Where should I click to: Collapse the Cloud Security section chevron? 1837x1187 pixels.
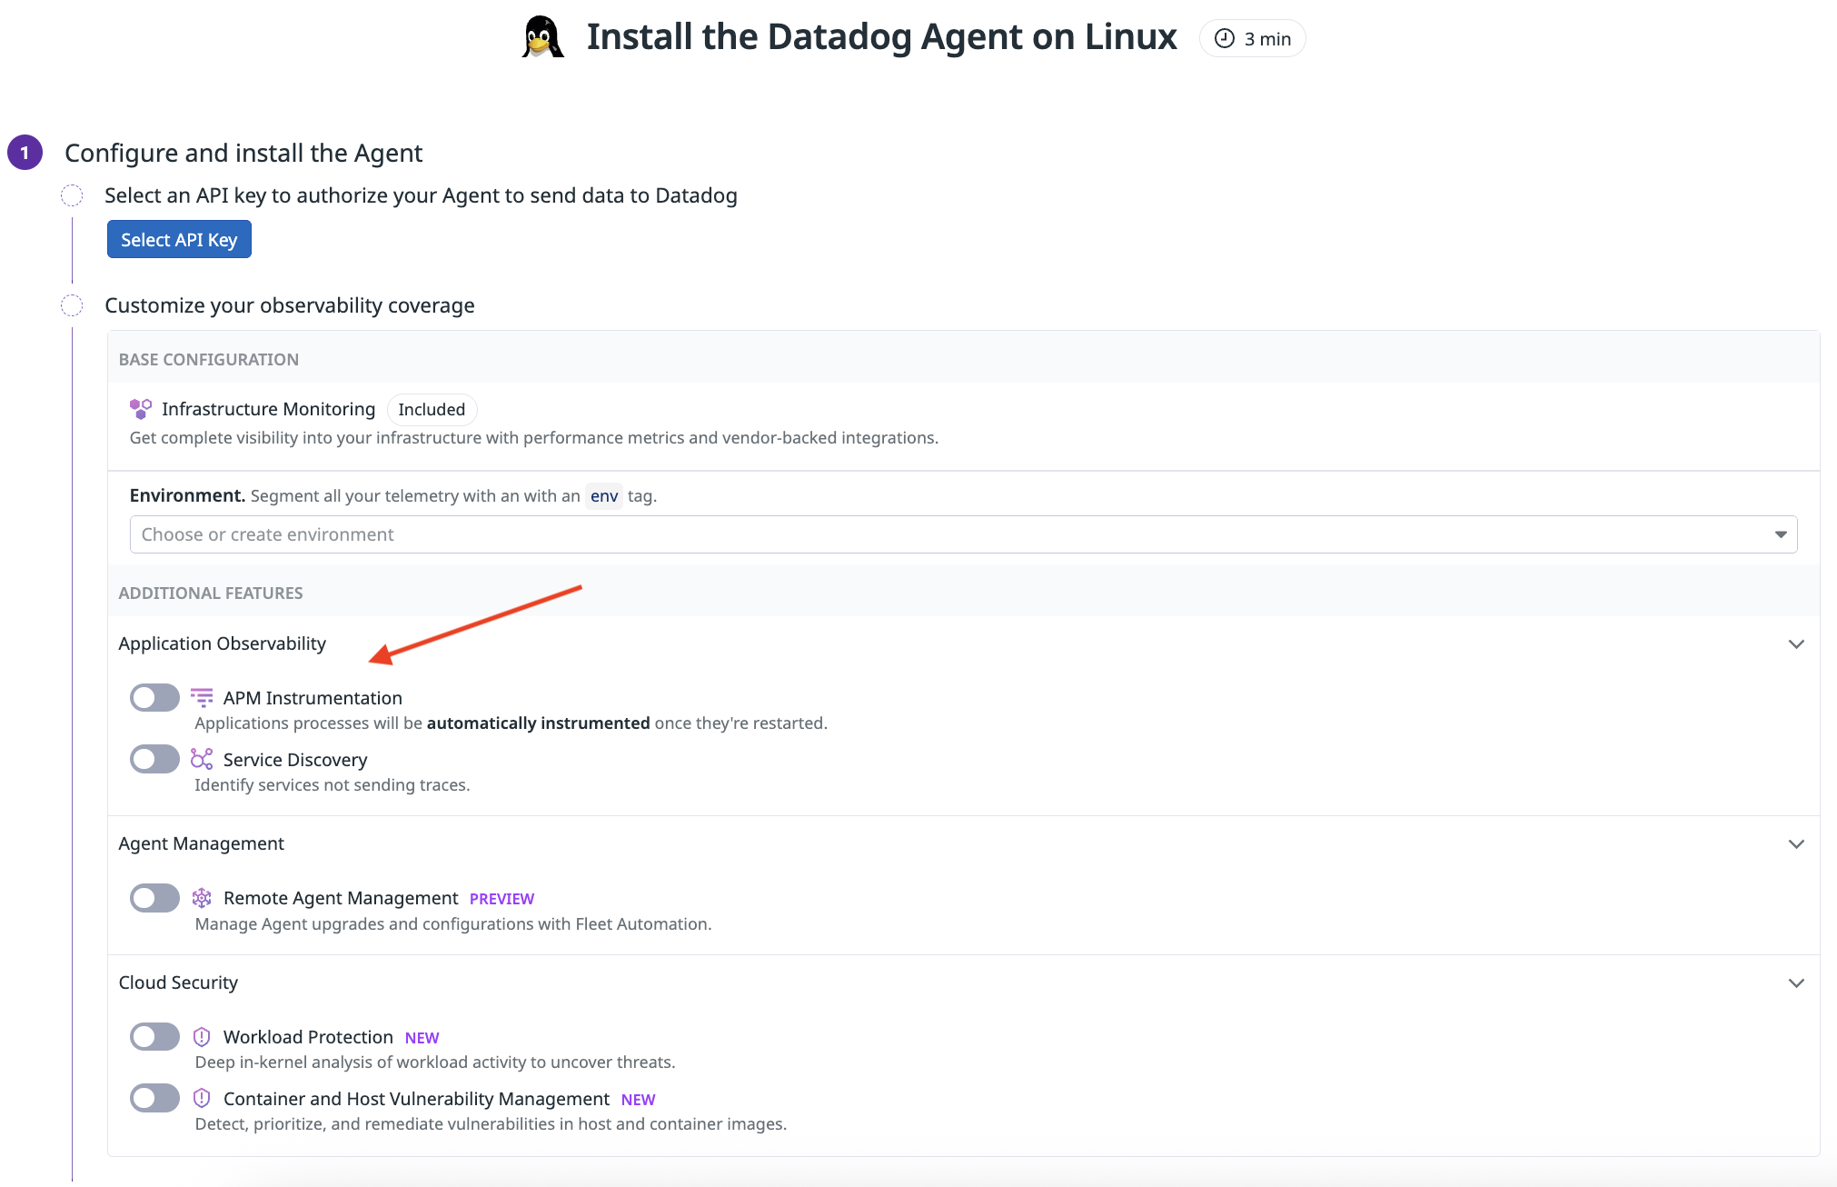(x=1795, y=983)
